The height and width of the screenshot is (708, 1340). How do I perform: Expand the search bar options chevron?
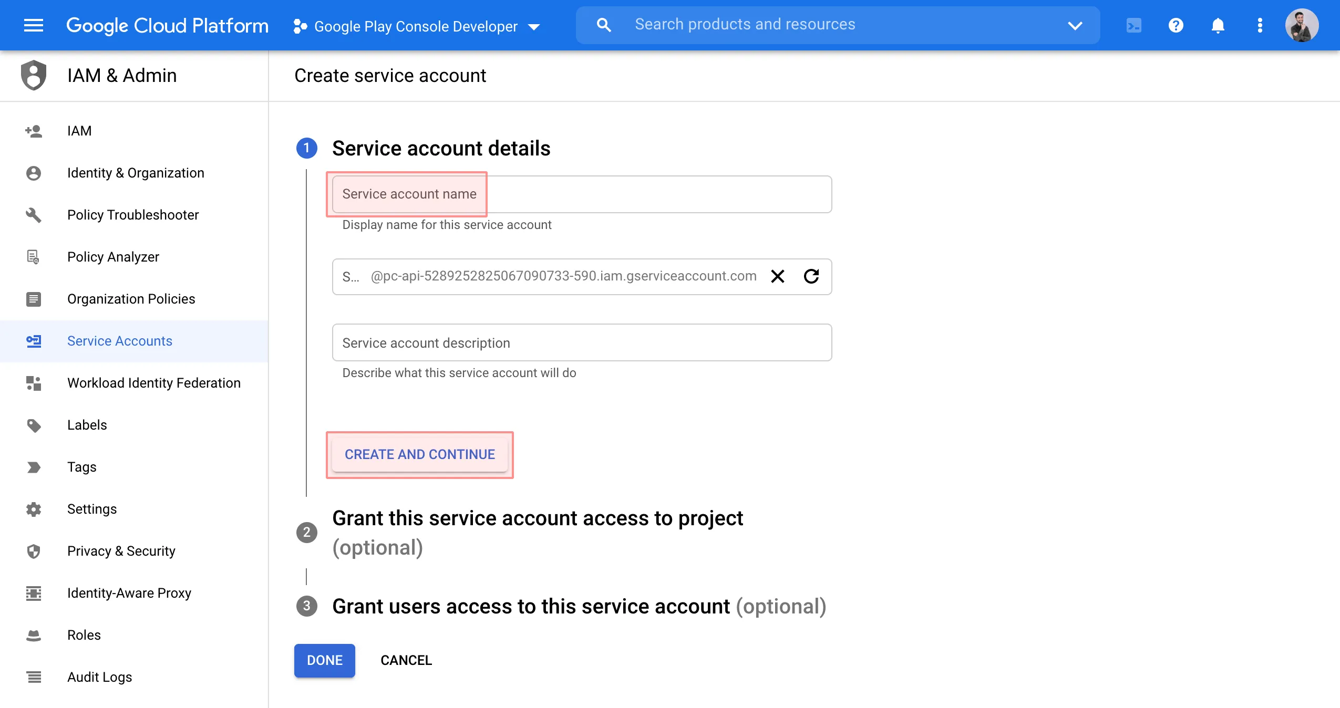pyautogui.click(x=1075, y=25)
